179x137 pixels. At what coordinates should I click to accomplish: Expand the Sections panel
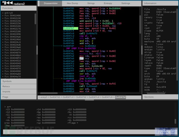coord(160,97)
